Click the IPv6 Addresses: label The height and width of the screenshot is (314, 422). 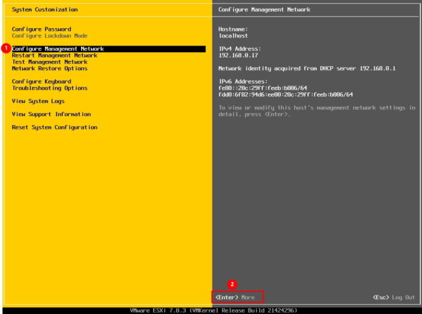click(x=243, y=82)
